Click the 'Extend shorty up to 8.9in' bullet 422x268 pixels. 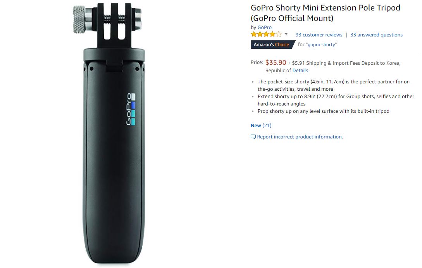pos(336,100)
